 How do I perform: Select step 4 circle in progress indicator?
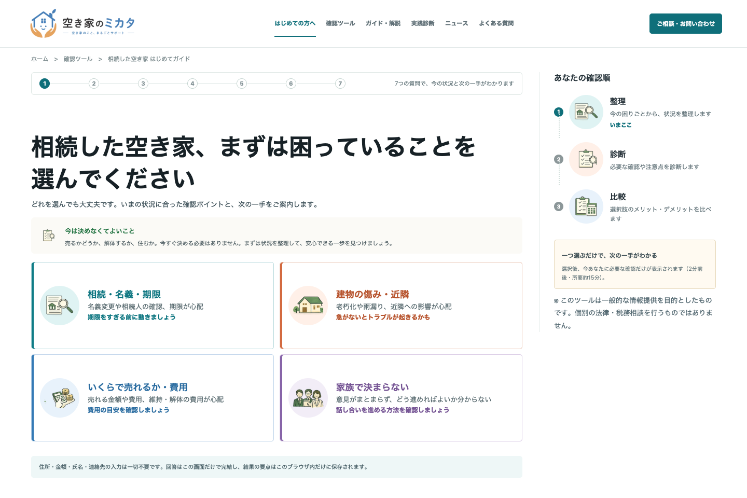coord(192,84)
